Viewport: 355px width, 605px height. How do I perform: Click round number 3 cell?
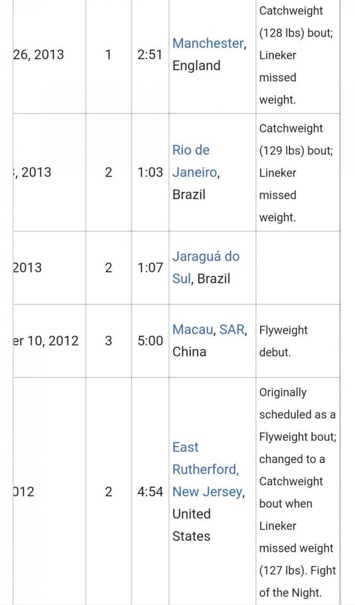click(108, 341)
